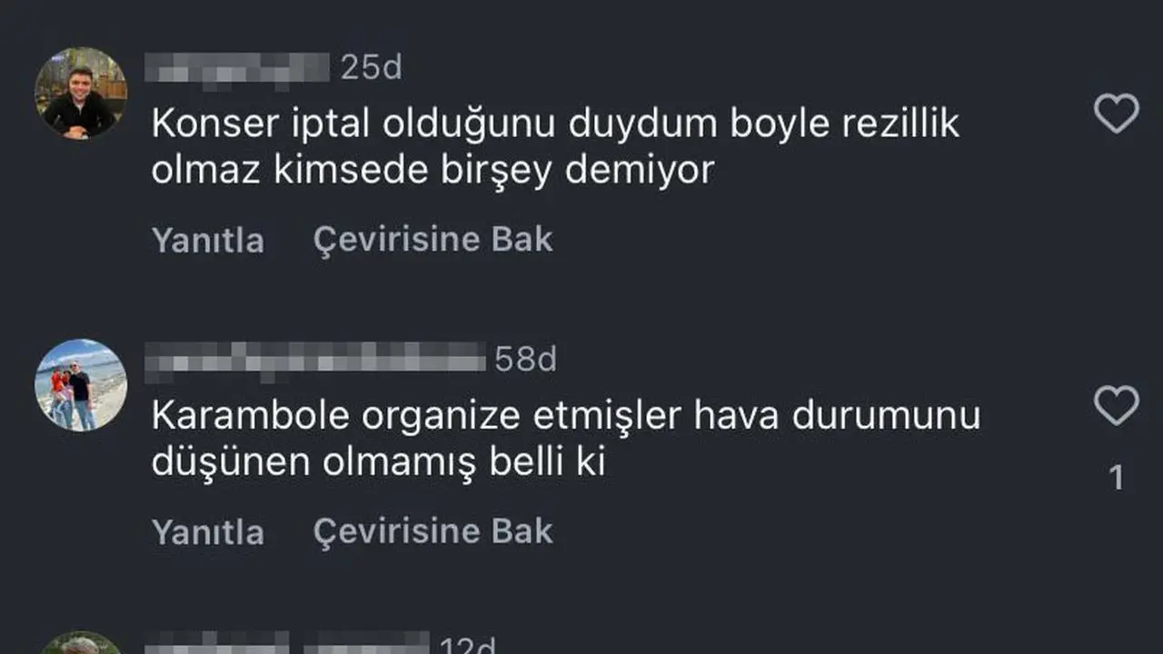Like the 'Konser iptal' comment with heart
Viewport: 1163px width, 654px height.
(1116, 114)
